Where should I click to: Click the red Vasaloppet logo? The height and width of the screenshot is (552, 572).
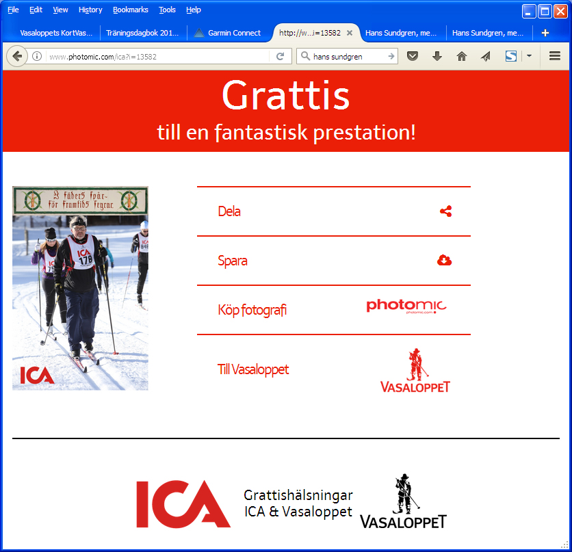tap(415, 370)
